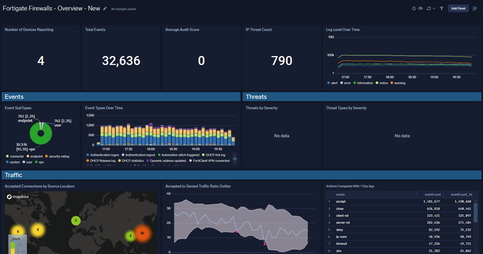This screenshot has width=483, height=254.
Task: Click the Threats section header
Action: coord(362,97)
